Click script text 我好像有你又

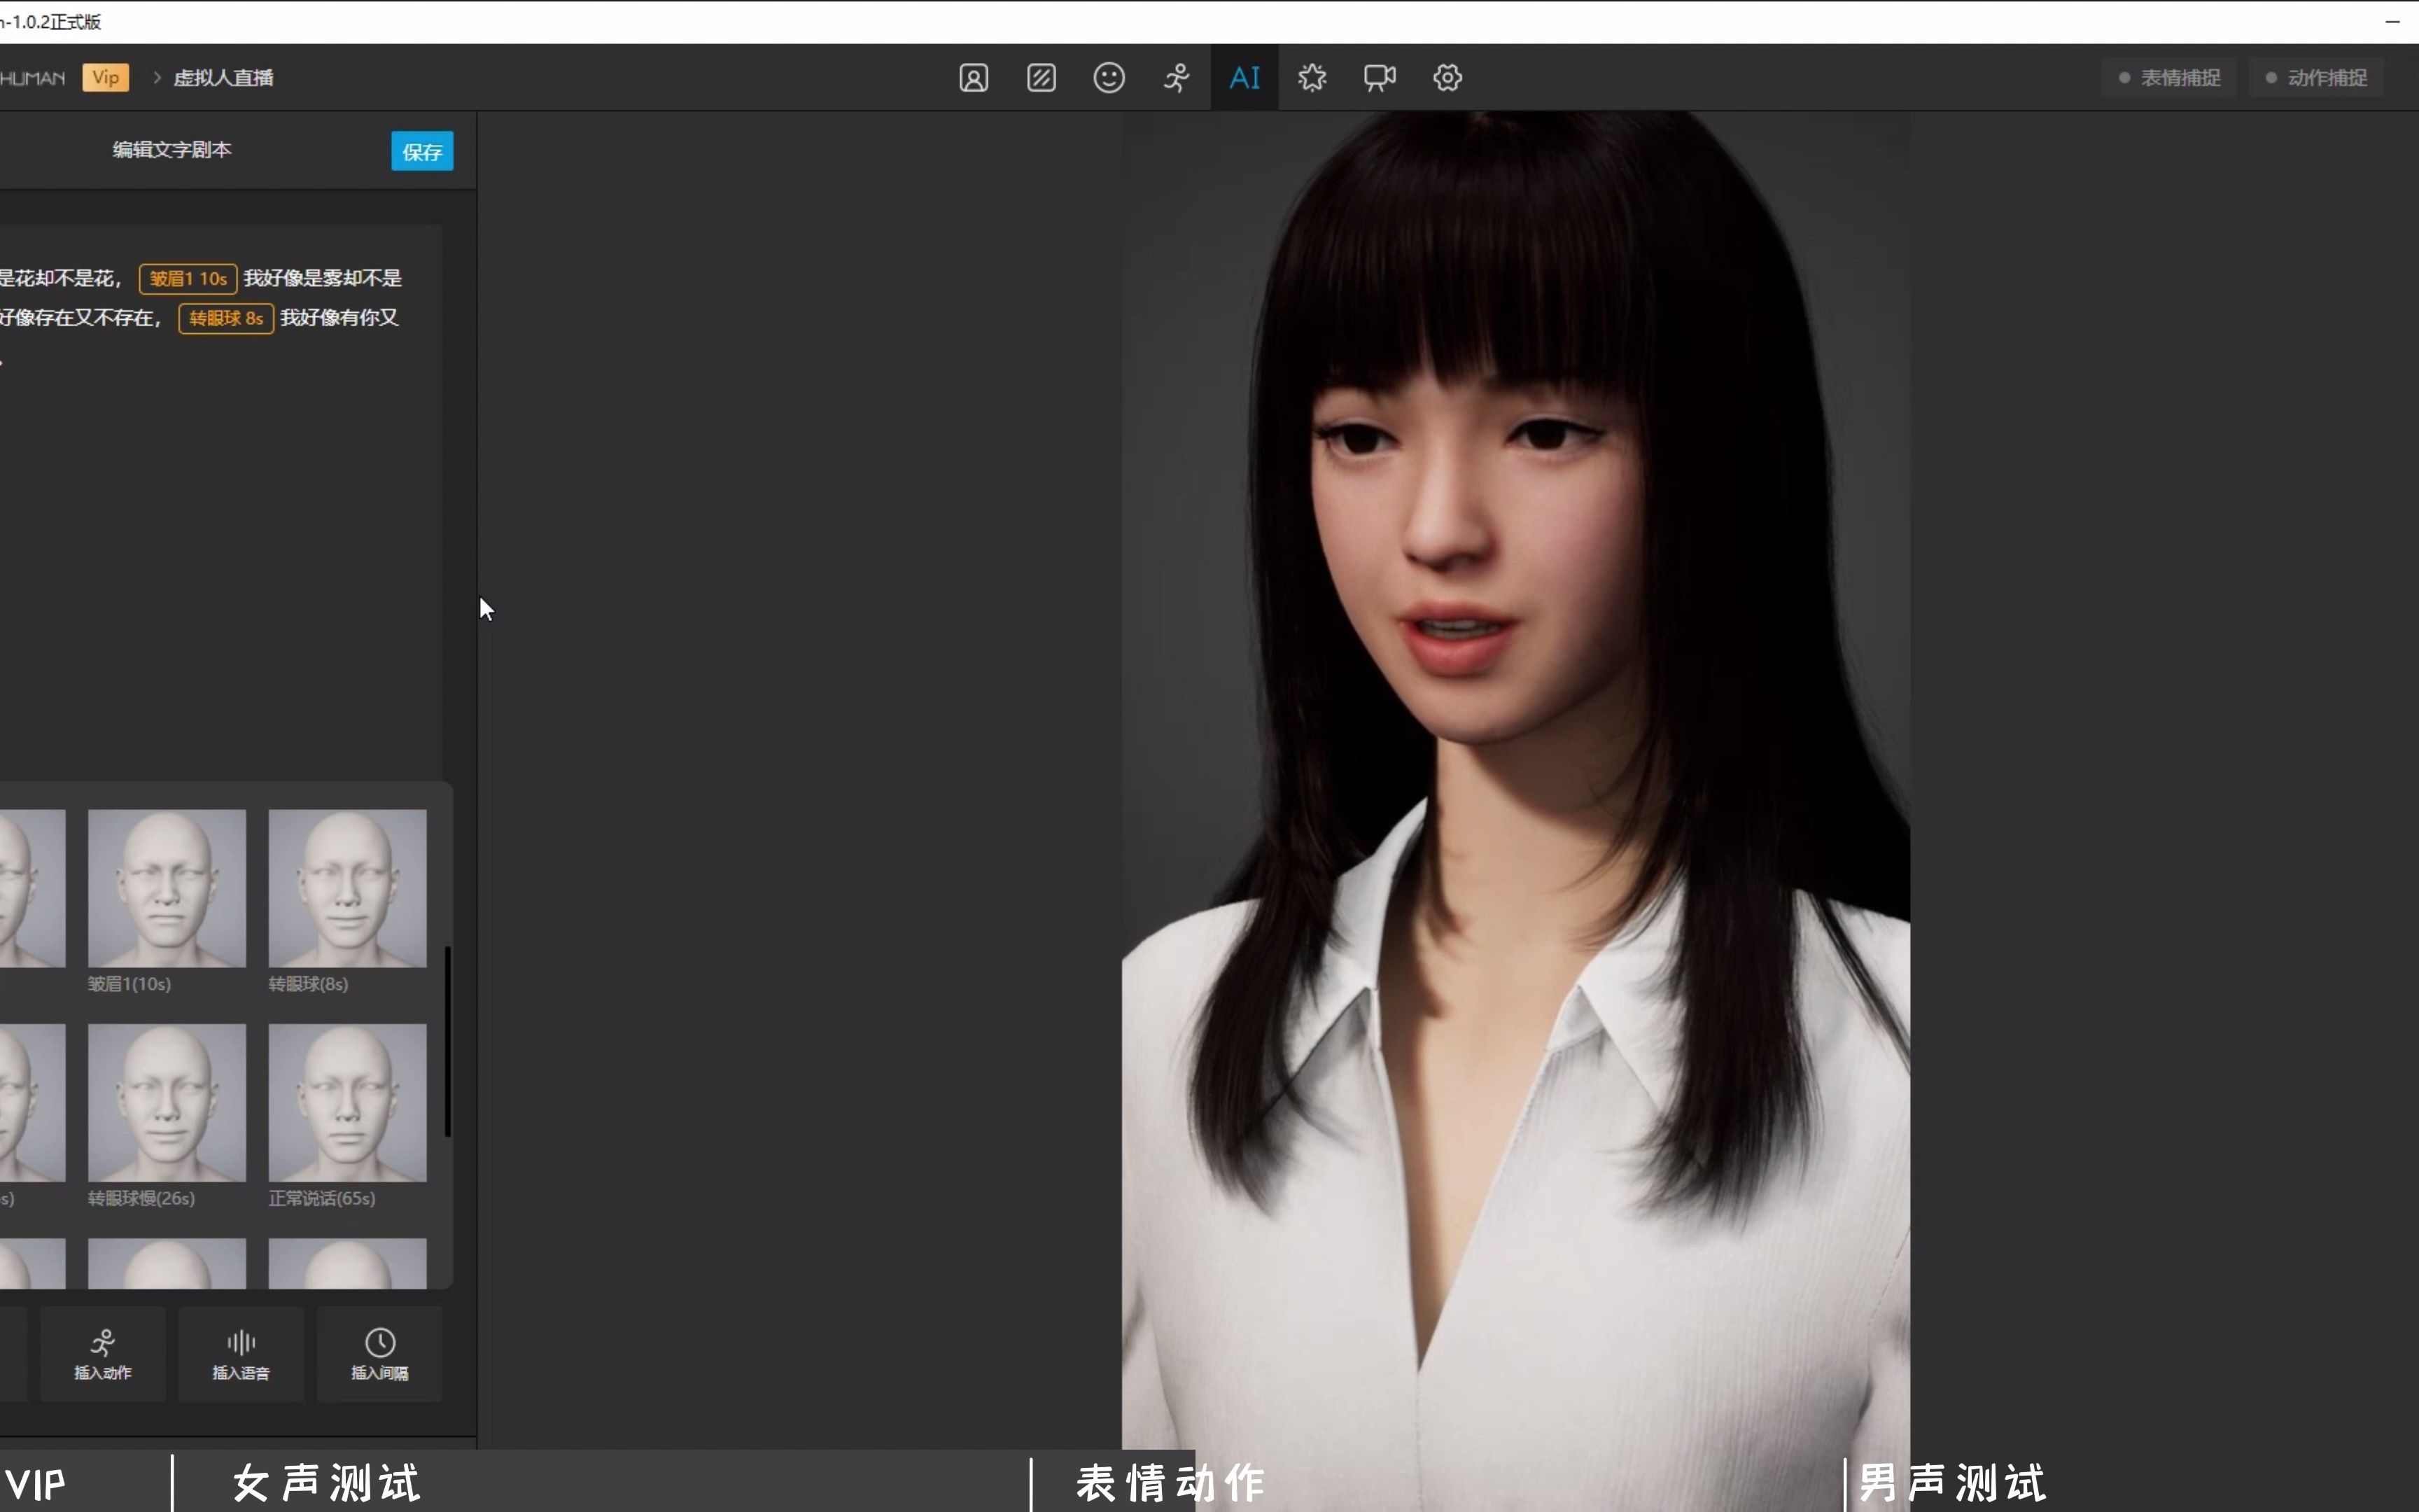340,318
